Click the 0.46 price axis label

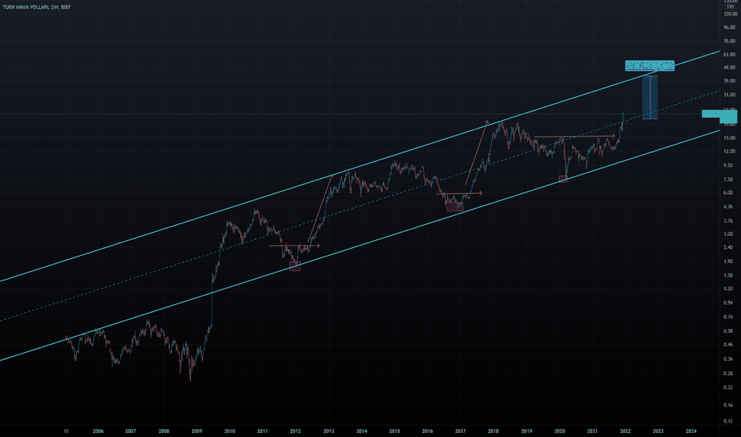tap(729, 345)
